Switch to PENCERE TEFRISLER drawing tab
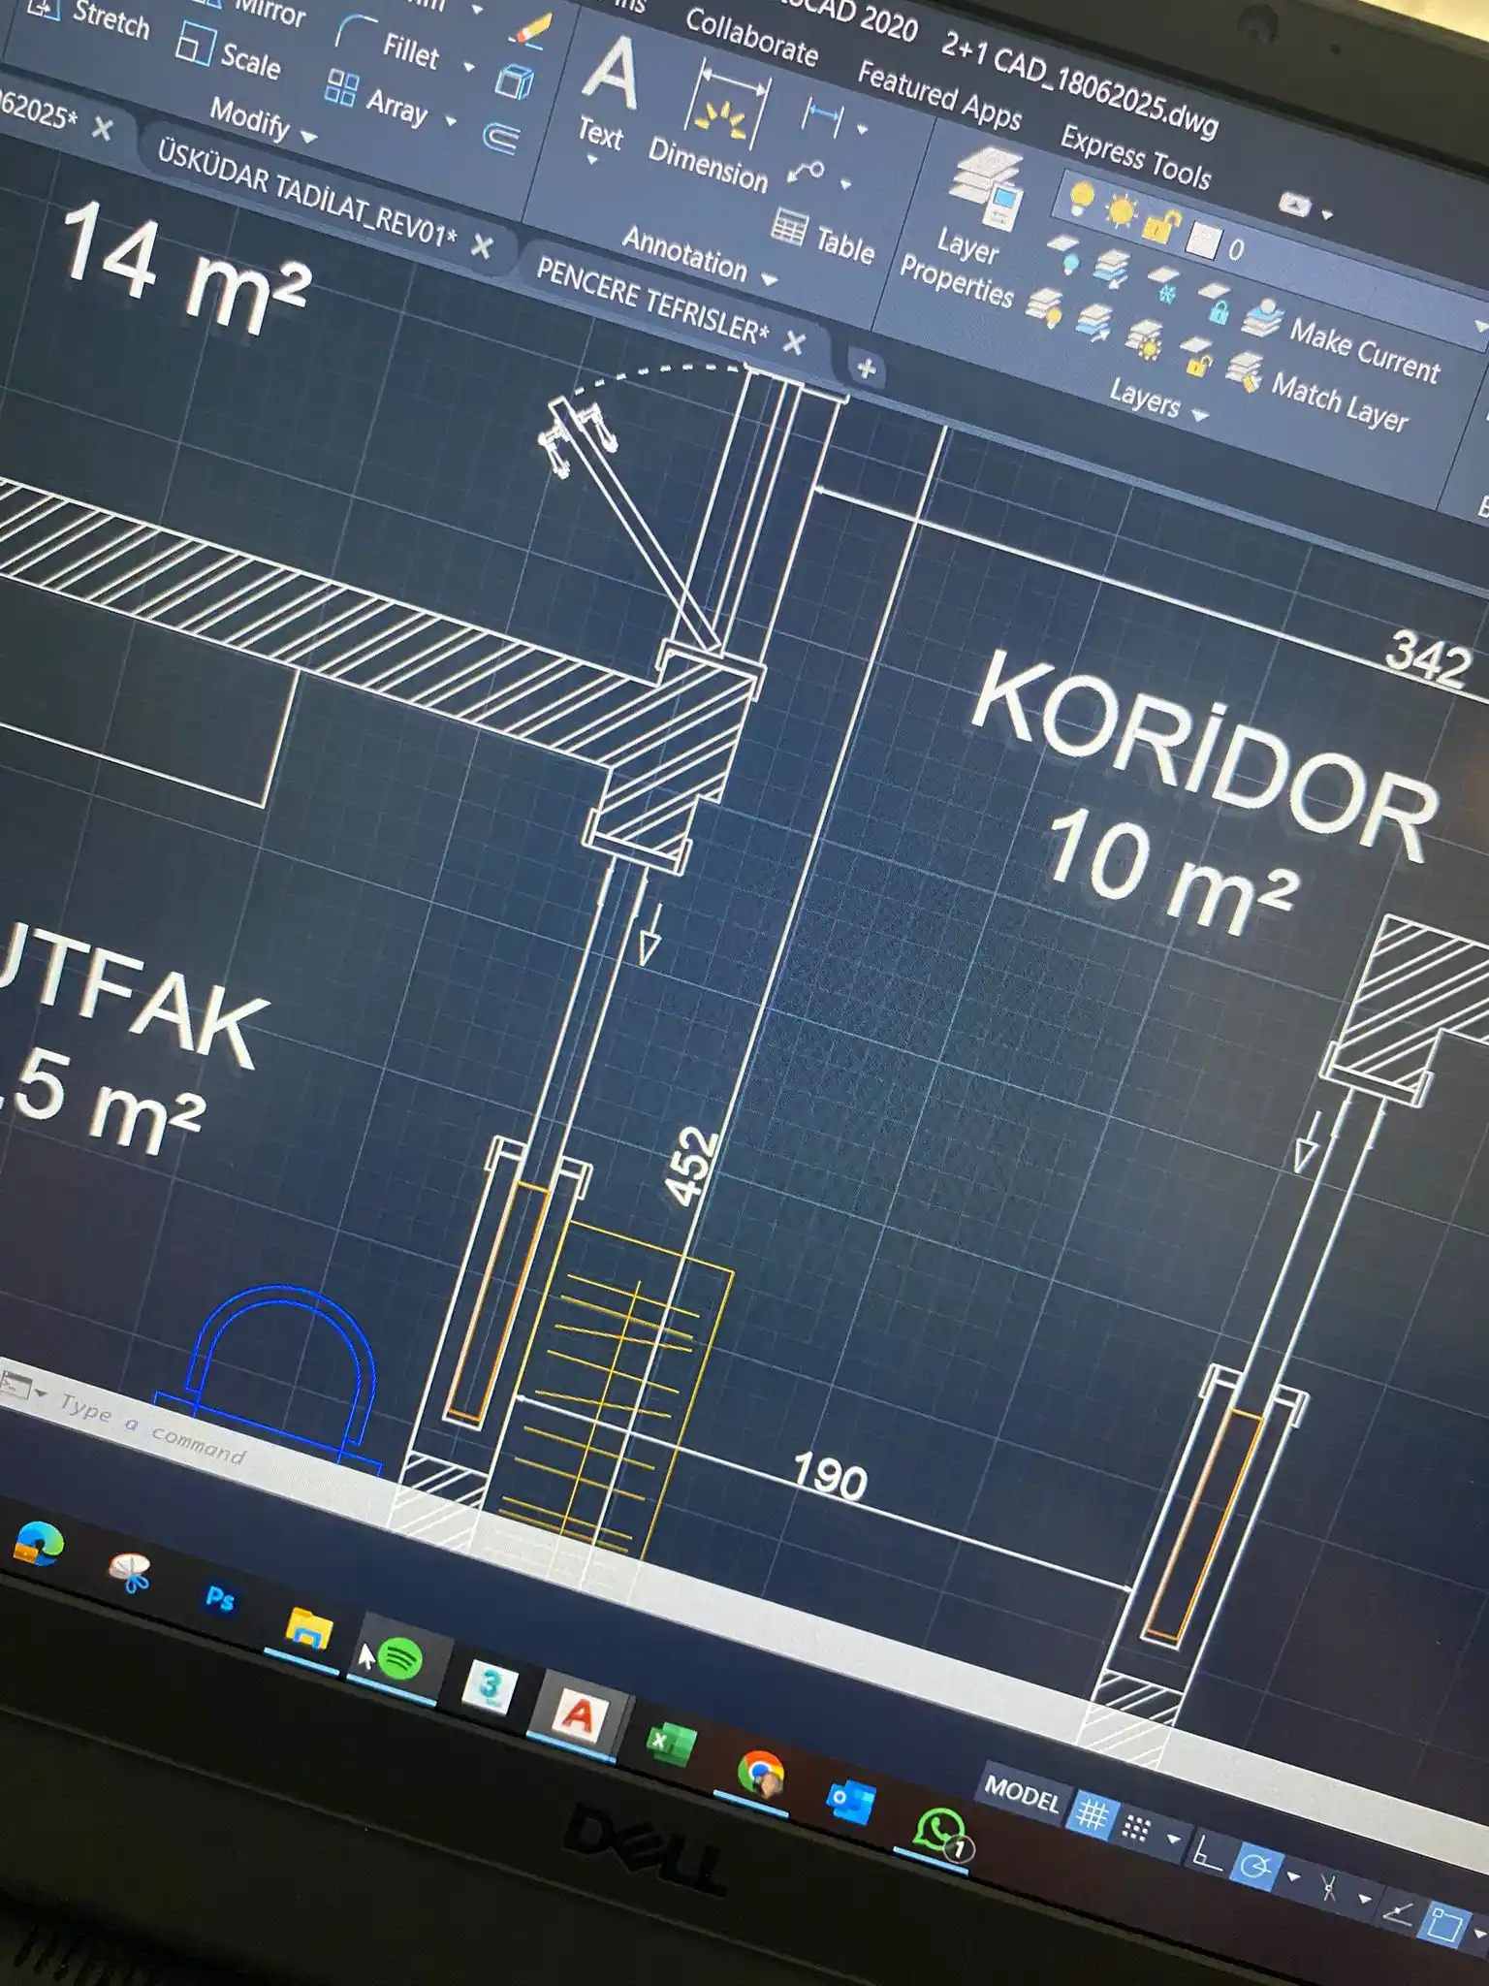 (651, 301)
